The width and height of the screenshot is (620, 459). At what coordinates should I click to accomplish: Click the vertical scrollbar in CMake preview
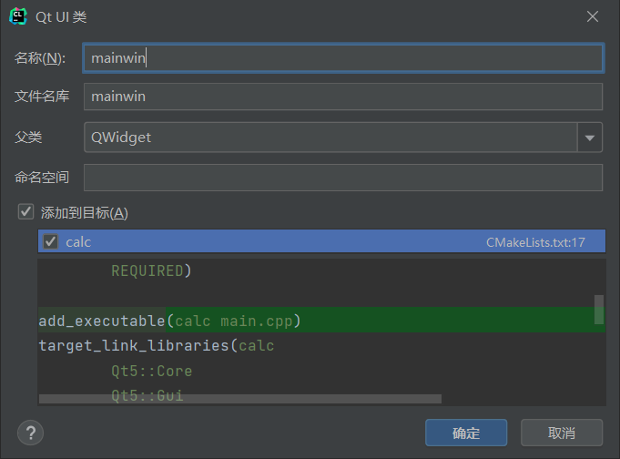599,310
